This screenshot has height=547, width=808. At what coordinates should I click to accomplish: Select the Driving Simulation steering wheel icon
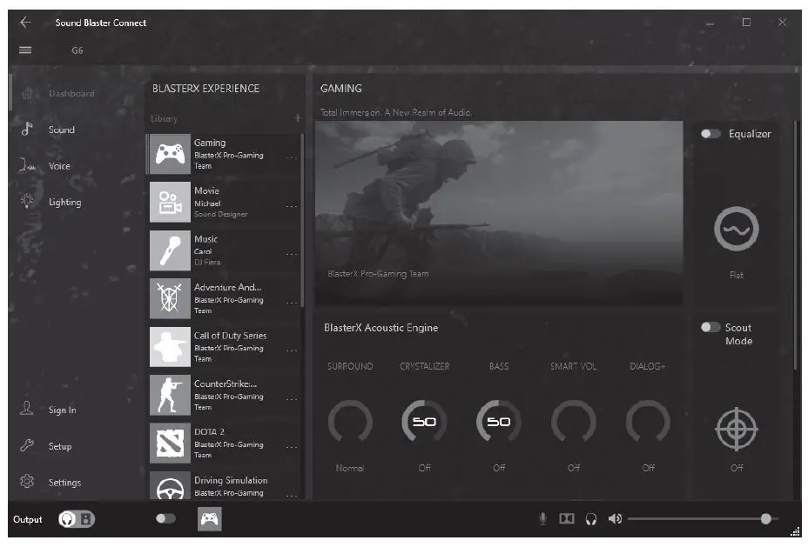[x=170, y=485]
